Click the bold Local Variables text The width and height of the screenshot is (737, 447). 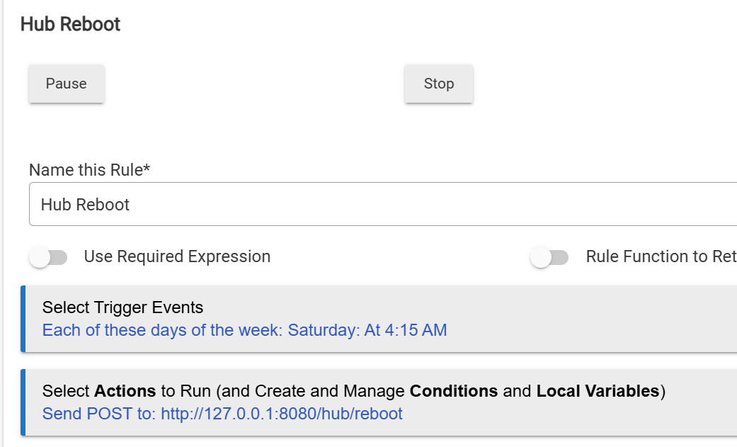click(x=598, y=391)
